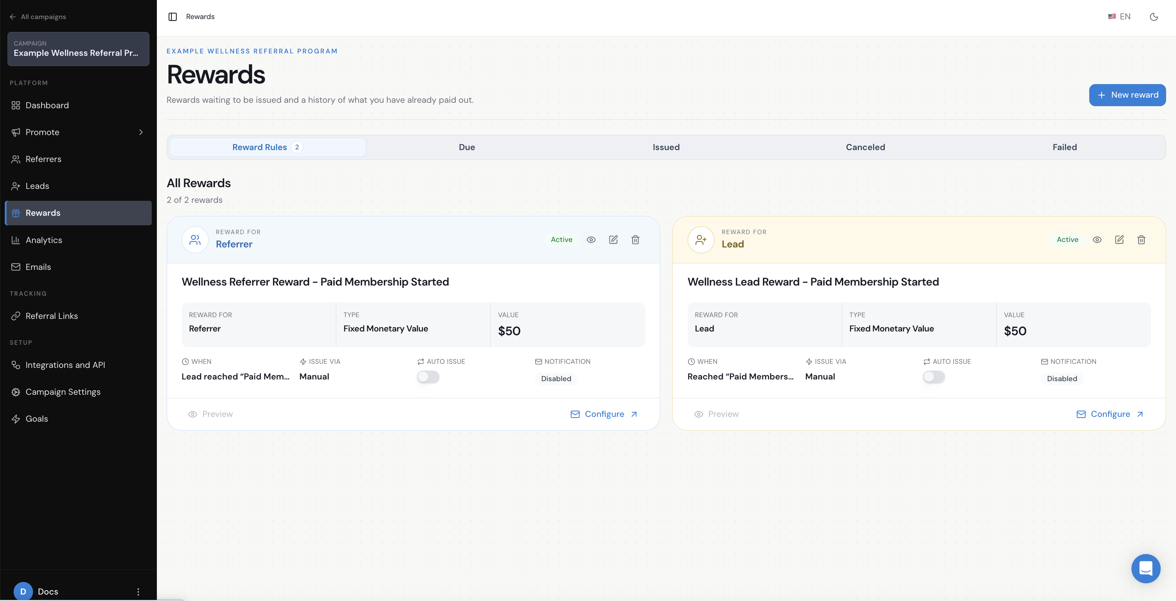1176x601 pixels.
Task: Edit the Referrer reward pencil icon
Action: pyautogui.click(x=613, y=240)
